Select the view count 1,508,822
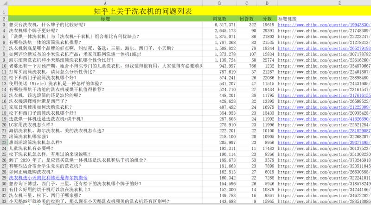 coord(219,48)
